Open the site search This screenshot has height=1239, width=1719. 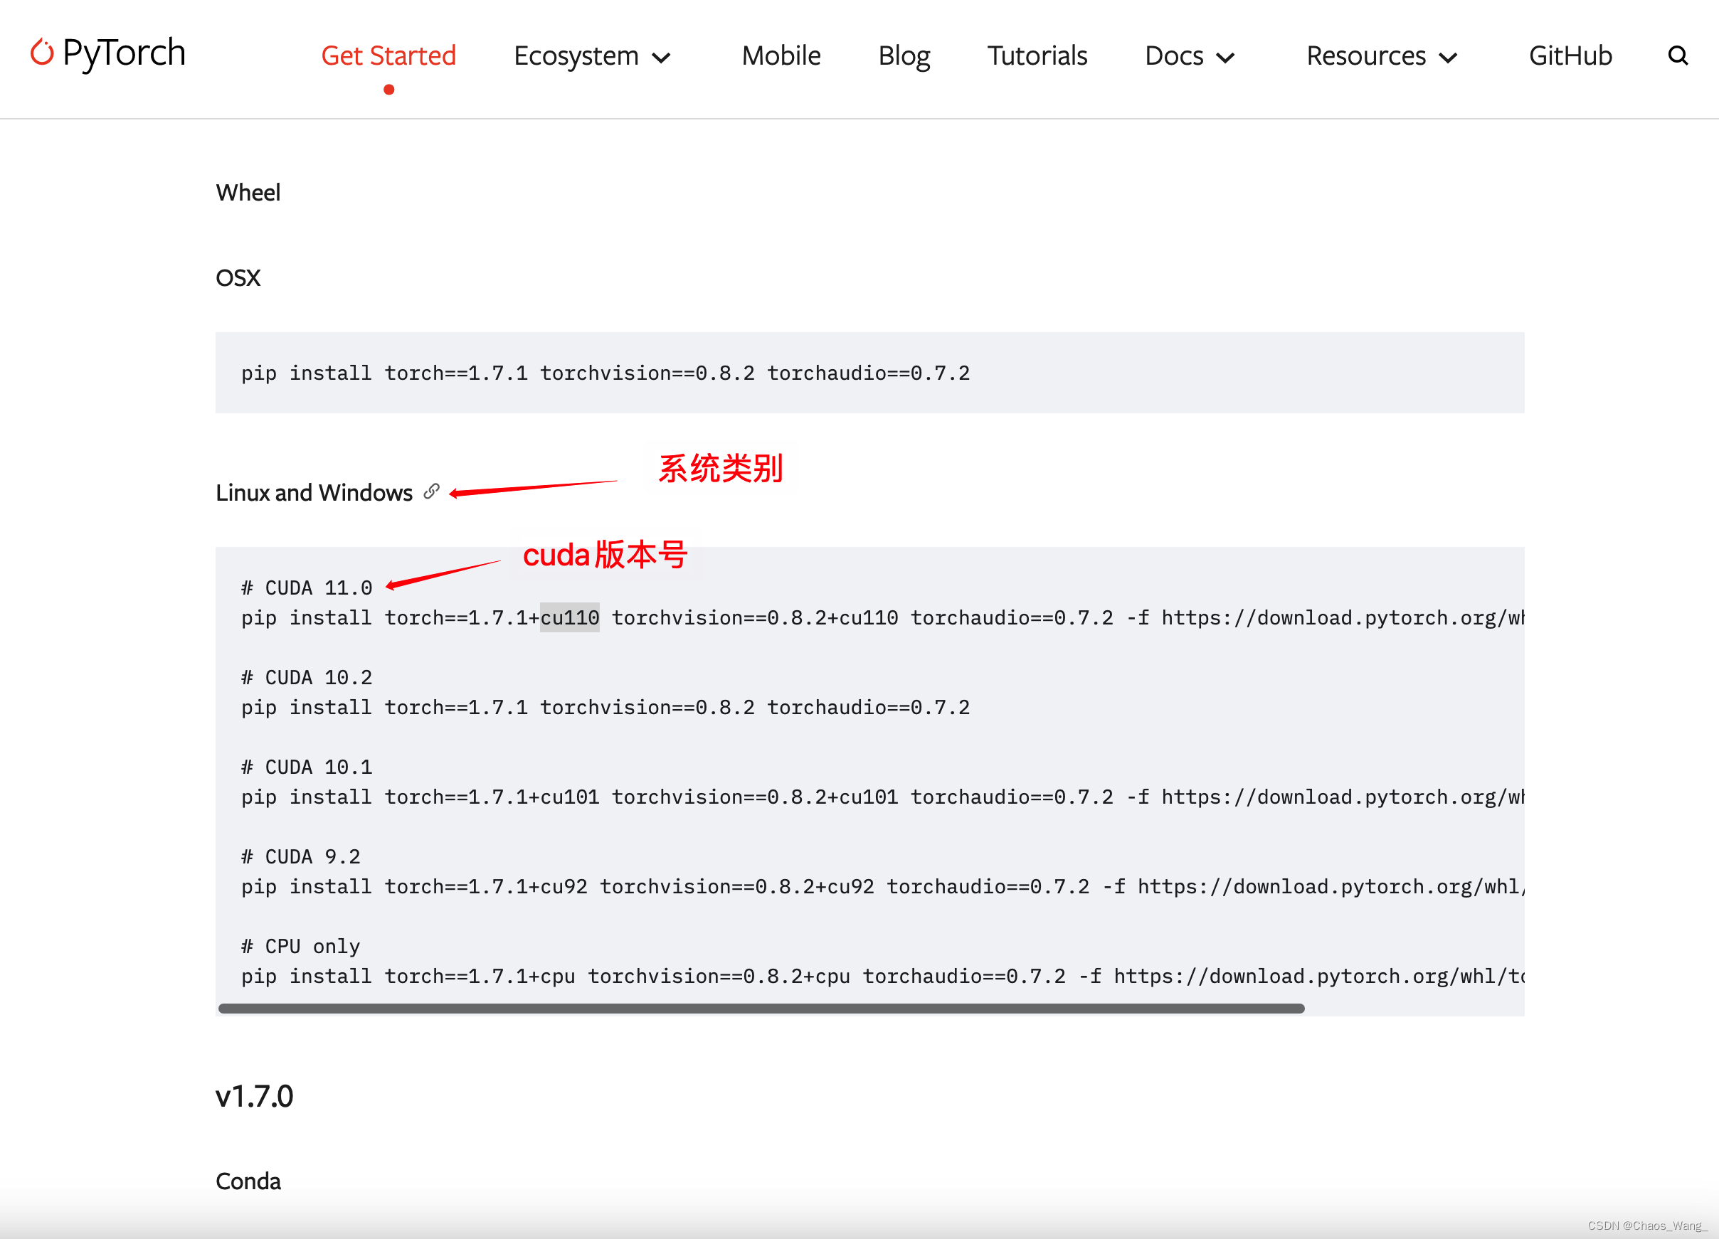click(x=1678, y=55)
